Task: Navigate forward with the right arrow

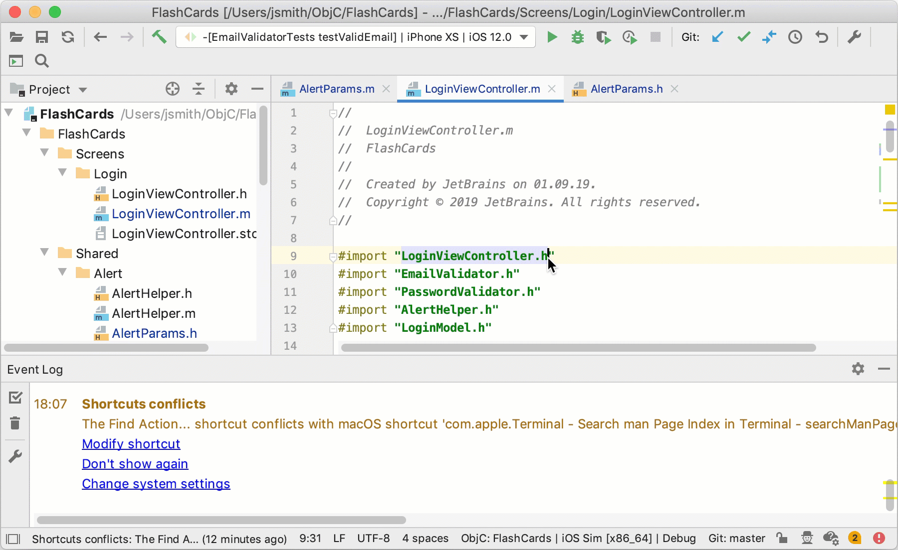Action: 127,37
